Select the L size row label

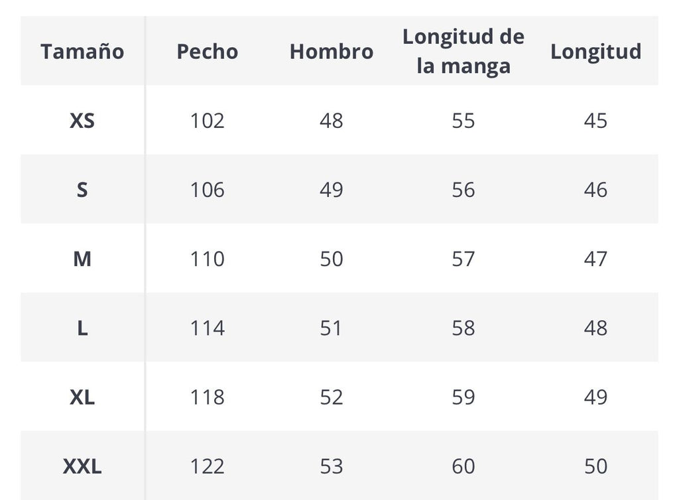[x=82, y=328]
